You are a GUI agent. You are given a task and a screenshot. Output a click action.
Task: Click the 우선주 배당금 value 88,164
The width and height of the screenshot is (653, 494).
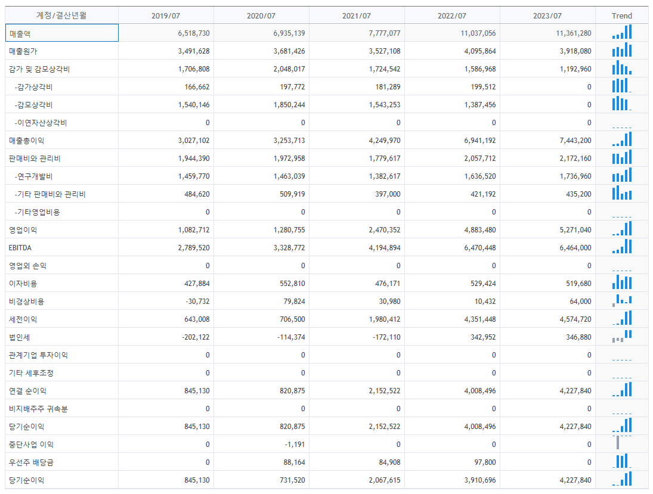click(294, 462)
